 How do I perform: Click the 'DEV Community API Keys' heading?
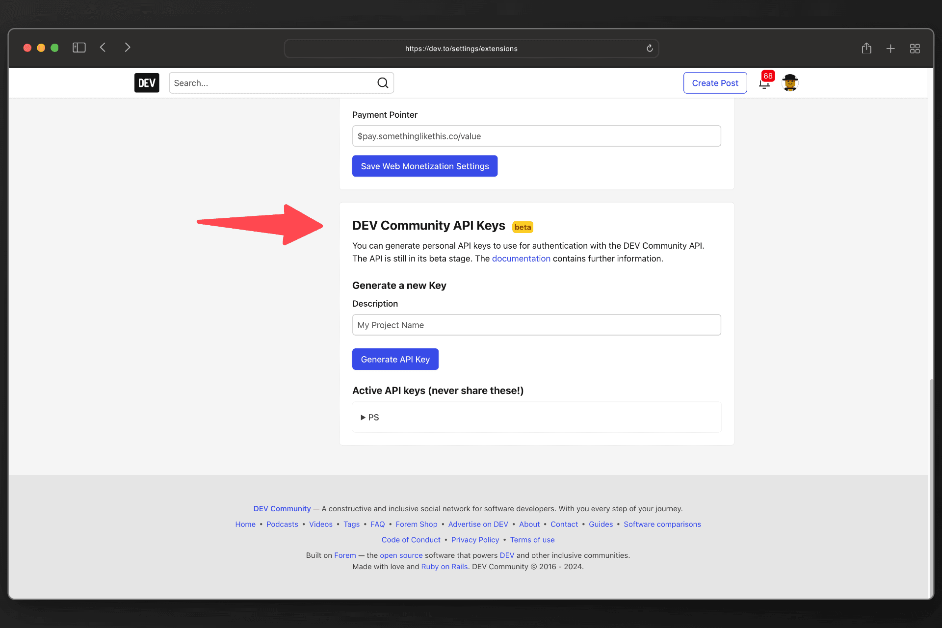[429, 226]
